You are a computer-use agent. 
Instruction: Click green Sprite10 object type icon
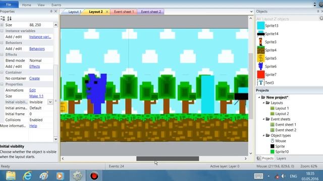pyautogui.click(x=273, y=152)
